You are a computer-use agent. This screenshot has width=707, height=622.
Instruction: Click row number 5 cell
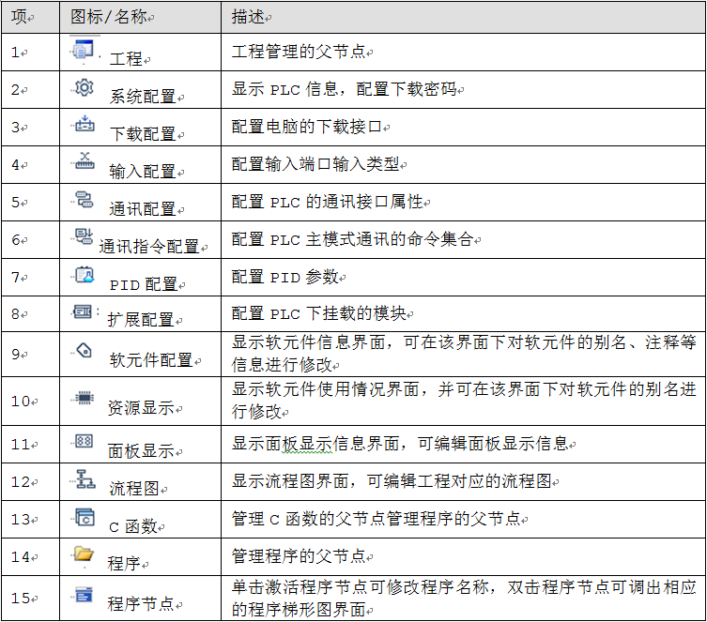(x=30, y=202)
